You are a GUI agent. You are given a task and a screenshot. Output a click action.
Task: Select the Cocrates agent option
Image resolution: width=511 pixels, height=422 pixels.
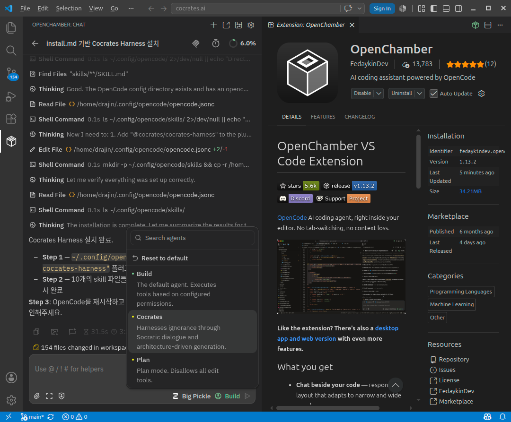point(192,332)
